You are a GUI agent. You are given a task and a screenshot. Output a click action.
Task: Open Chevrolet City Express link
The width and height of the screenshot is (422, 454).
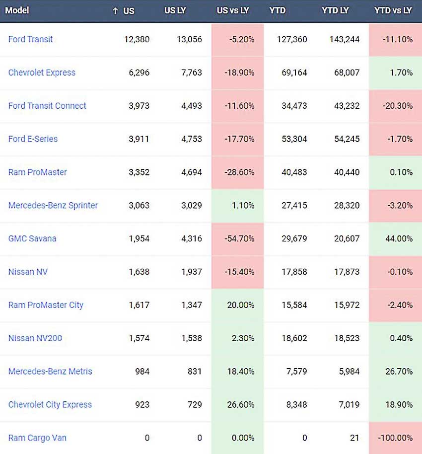click(x=50, y=405)
